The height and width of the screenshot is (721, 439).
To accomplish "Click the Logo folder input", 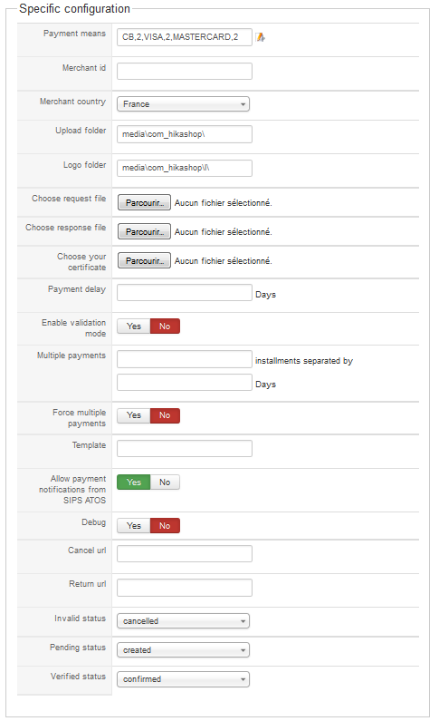I will pyautogui.click(x=185, y=168).
